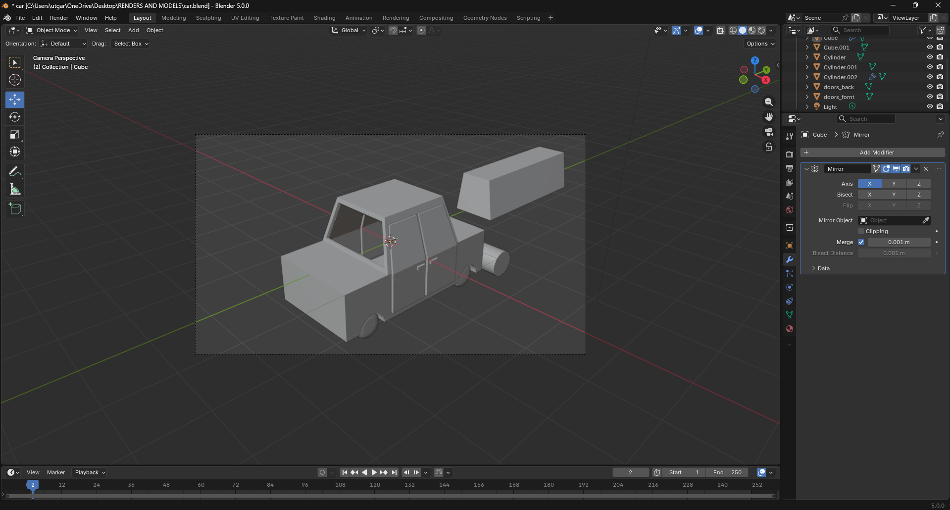Toggle camera view icon in viewport
Image resolution: width=950 pixels, height=510 pixels.
point(768,132)
